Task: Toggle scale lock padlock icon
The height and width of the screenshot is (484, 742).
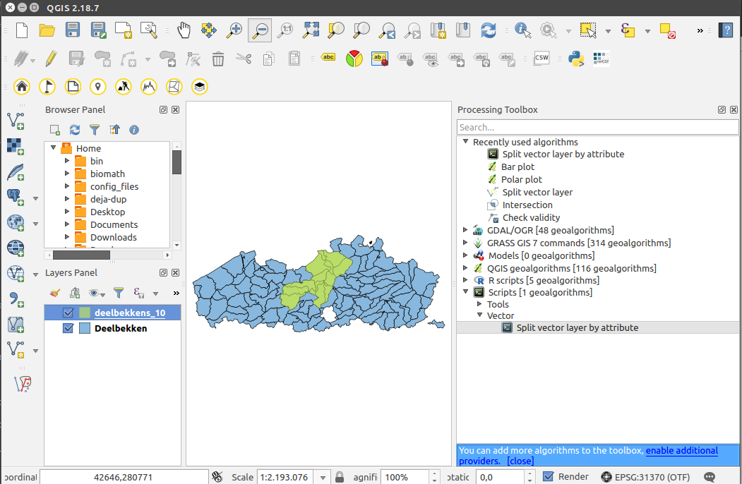Action: (x=340, y=477)
